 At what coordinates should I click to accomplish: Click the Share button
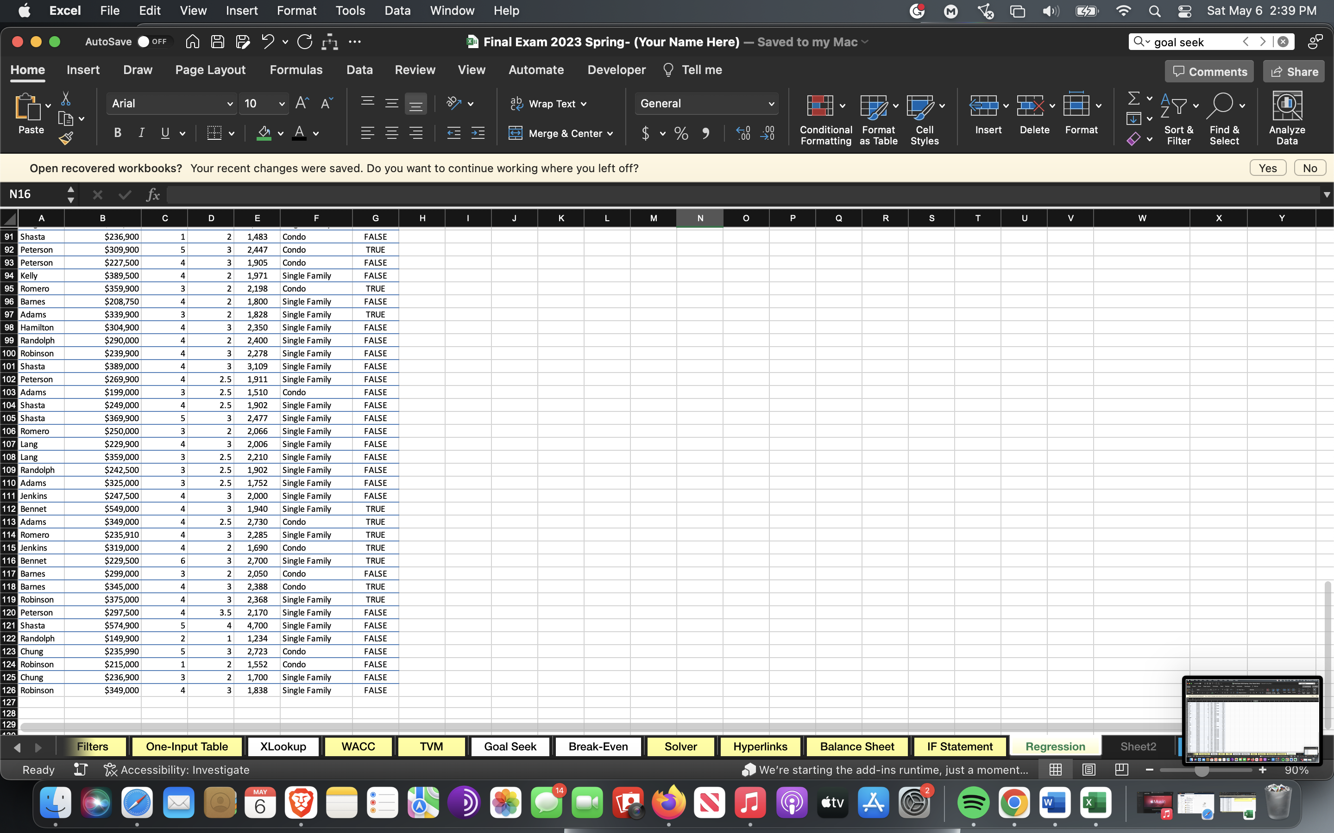(x=1294, y=72)
